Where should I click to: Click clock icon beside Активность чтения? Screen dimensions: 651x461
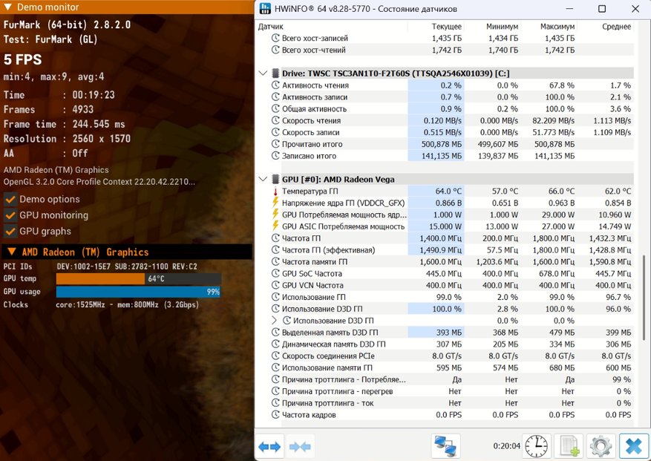(x=275, y=85)
